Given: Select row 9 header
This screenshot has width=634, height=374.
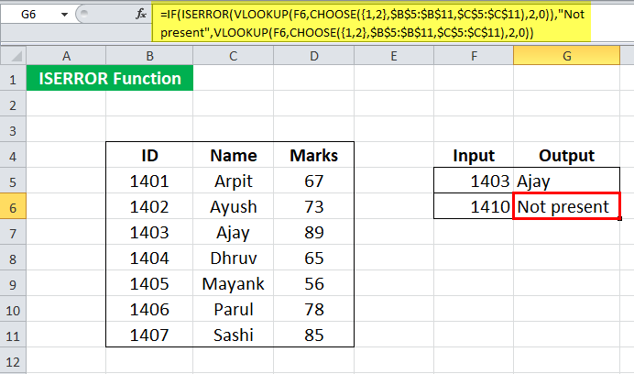Looking at the screenshot, I should (13, 284).
